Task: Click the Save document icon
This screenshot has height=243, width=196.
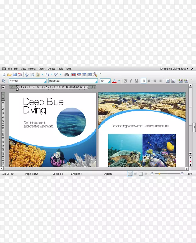Action: 15,74
